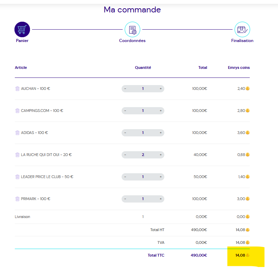This screenshot has width=278, height=269.
Task: Click the PRIMARK quantity value field
Action: pyautogui.click(x=143, y=199)
